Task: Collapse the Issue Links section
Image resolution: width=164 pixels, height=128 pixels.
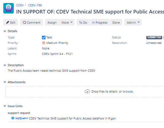Action: (5, 106)
